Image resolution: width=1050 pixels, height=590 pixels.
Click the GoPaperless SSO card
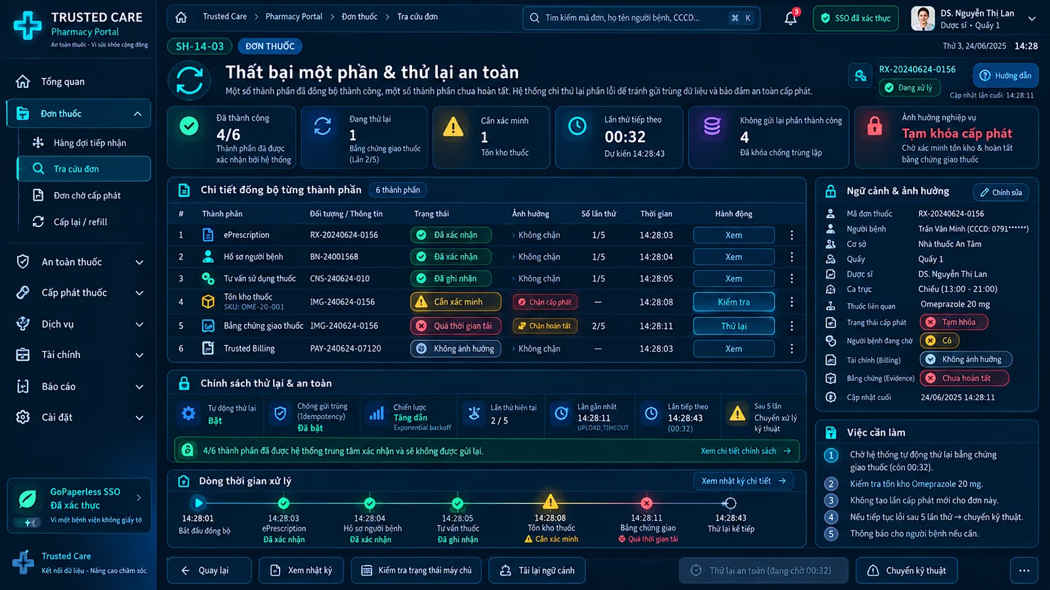pos(79,505)
